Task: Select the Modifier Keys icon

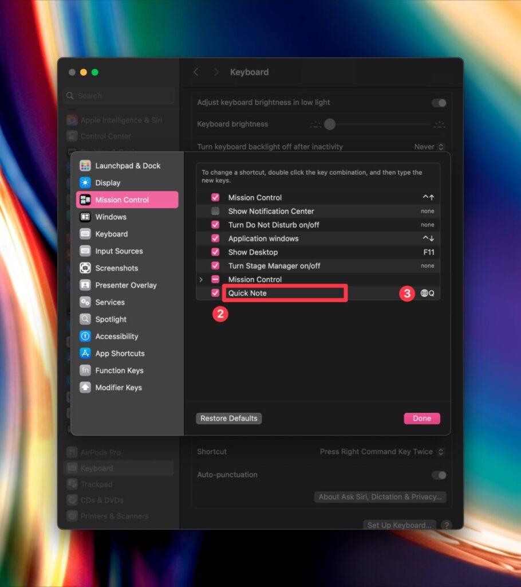Action: tap(85, 388)
